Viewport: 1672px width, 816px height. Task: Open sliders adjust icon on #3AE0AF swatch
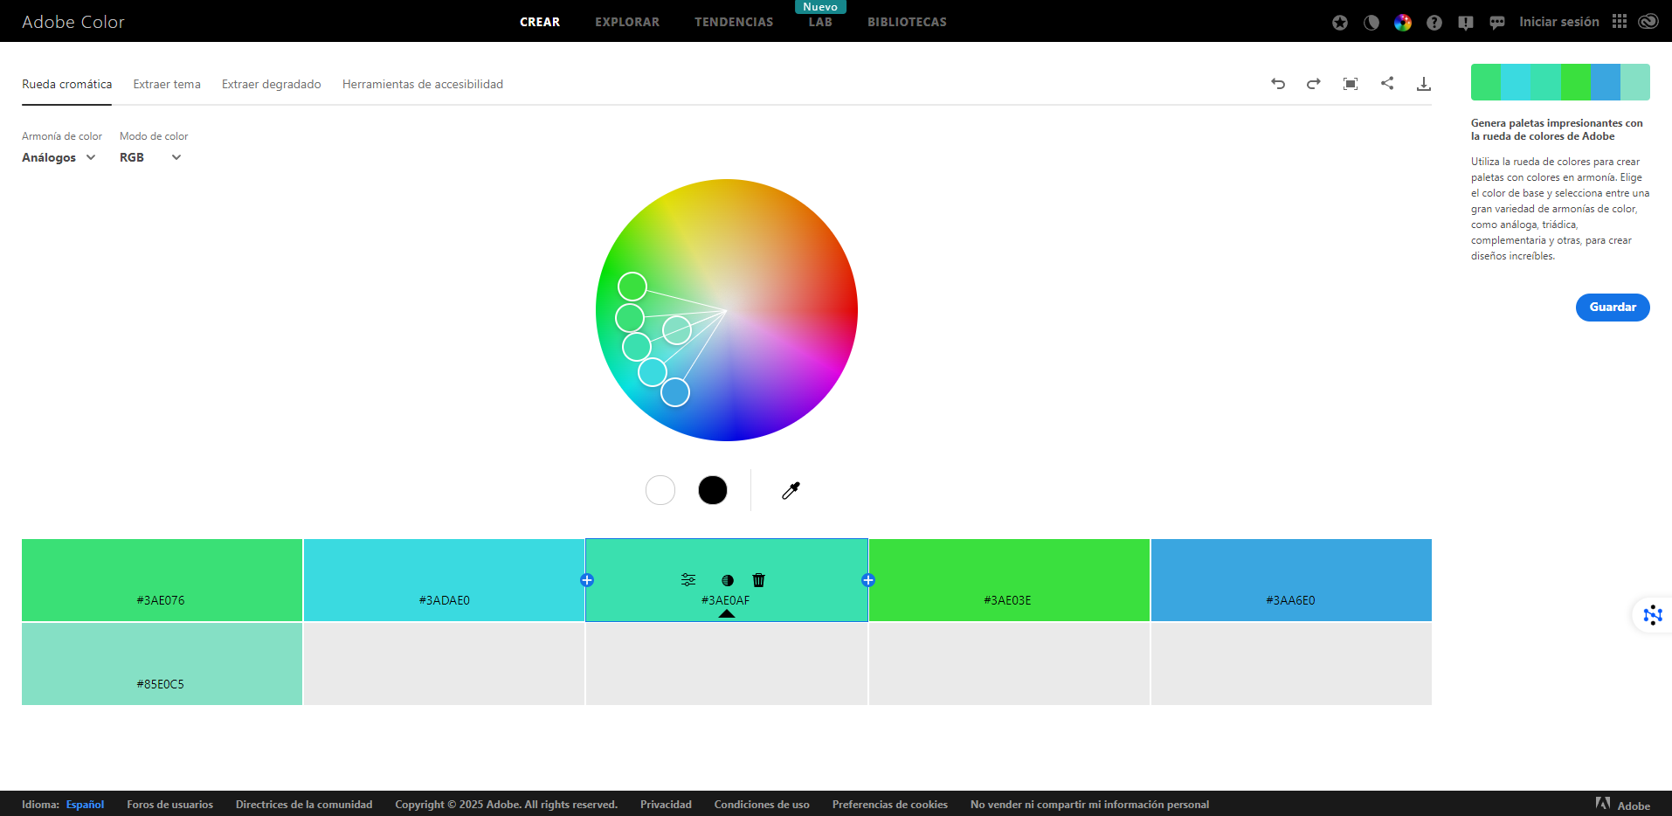pos(688,579)
